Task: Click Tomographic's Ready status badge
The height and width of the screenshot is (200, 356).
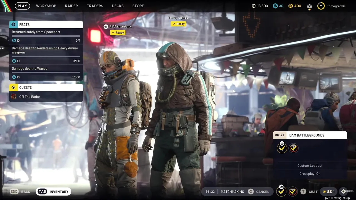Action: tap(178, 24)
